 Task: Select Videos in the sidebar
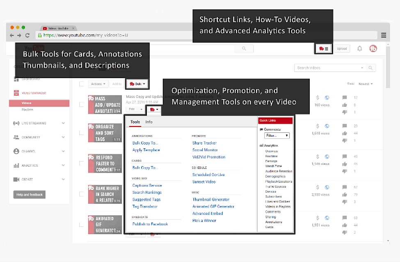39,103
